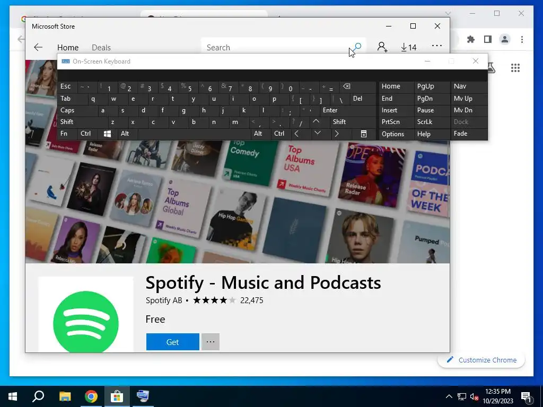Image resolution: width=543 pixels, height=407 pixels.
Task: Click the space bar key
Action: pos(194,134)
